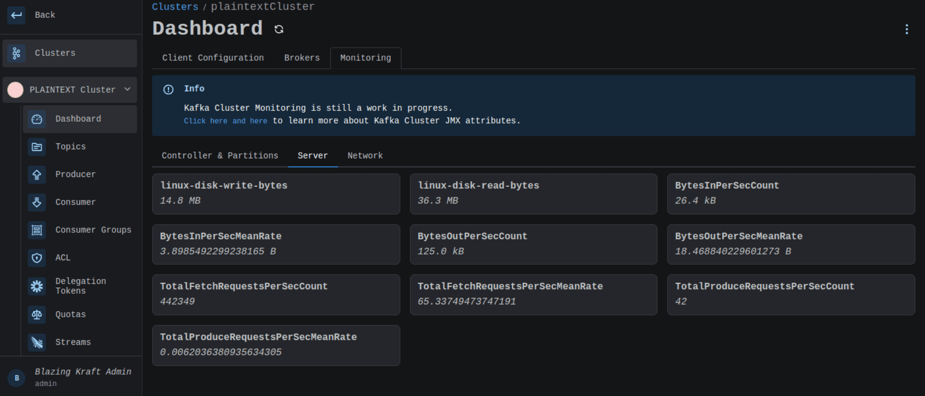Click the 'Click here' JMX link
This screenshot has height=396, width=925.
point(205,121)
